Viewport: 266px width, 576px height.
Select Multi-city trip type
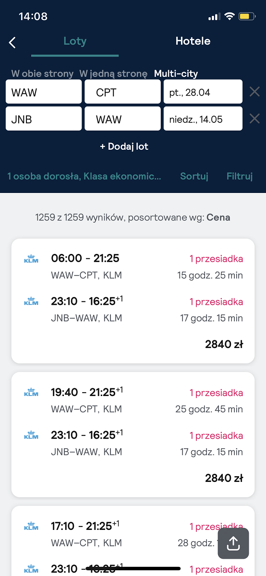(x=176, y=73)
